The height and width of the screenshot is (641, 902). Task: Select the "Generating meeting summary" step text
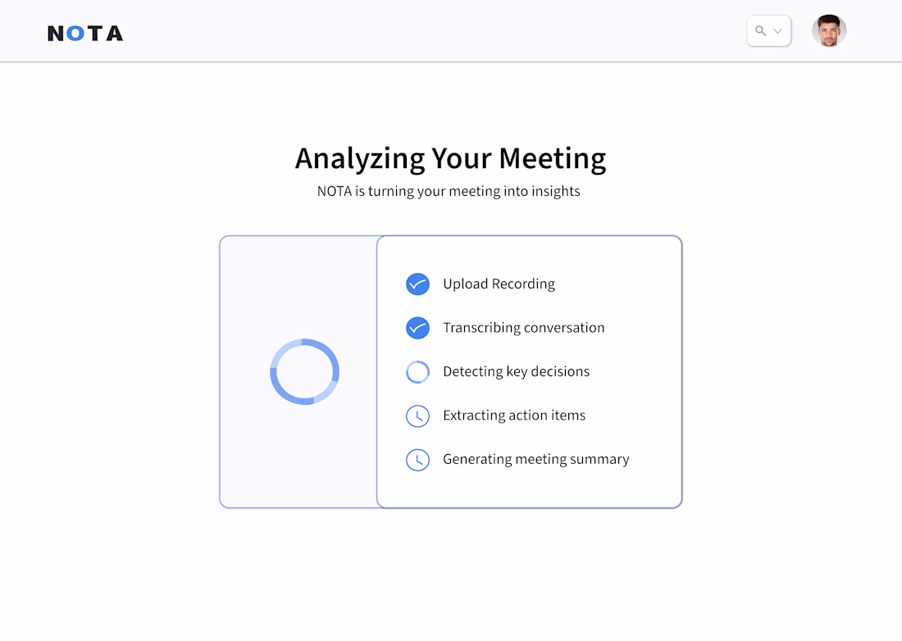click(536, 459)
